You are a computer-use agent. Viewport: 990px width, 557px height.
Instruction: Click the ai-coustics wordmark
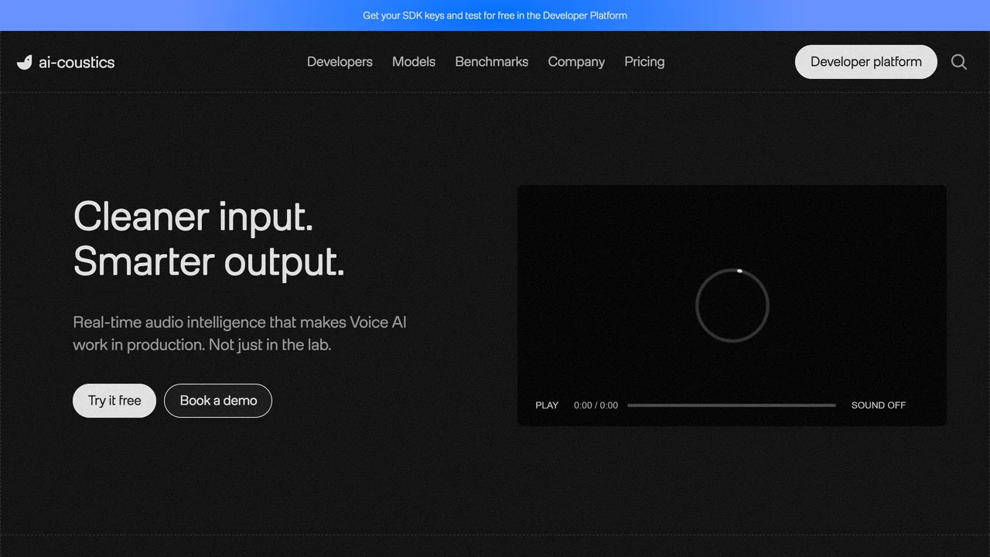(77, 62)
